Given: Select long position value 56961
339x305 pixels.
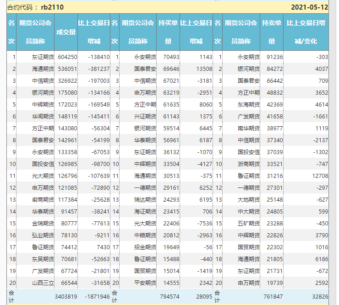Looking at the screenshot, I should point(171,140).
